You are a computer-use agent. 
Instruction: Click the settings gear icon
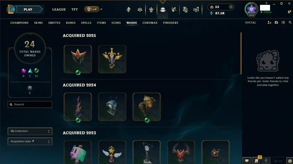tap(282, 3)
